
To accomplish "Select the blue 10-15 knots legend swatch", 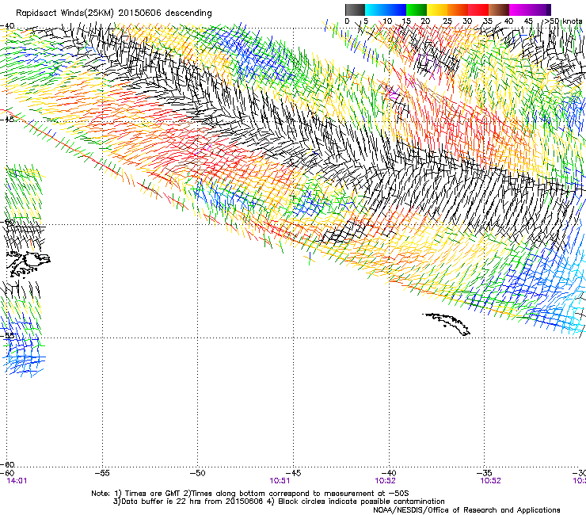I will (396, 10).
